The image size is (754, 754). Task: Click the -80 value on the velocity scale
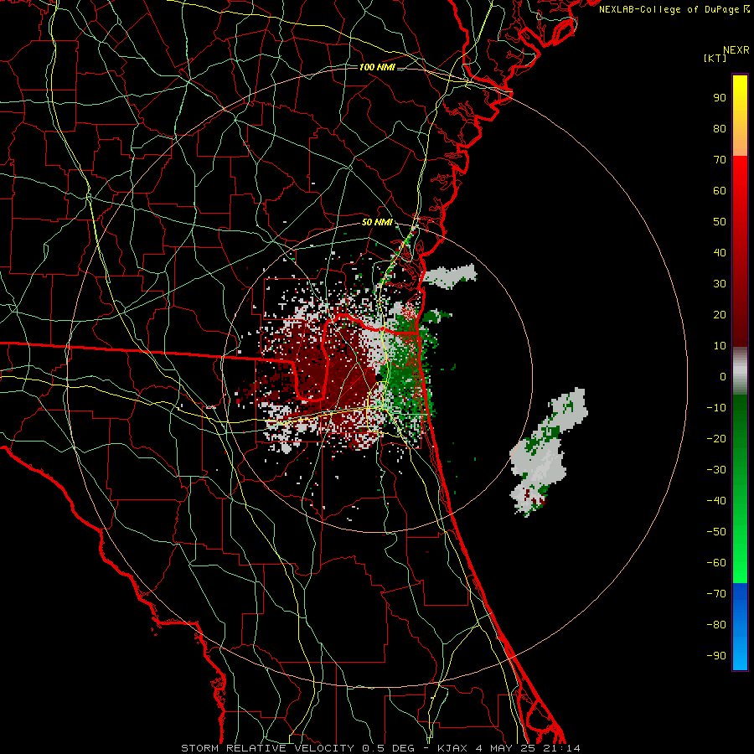click(x=716, y=625)
